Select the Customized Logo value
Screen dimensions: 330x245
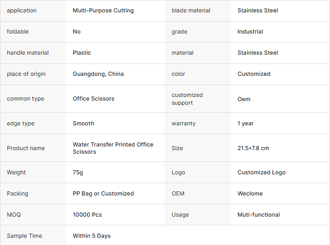pos(262,172)
